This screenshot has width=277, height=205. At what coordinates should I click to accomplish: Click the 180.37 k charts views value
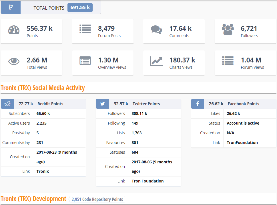pos(182,60)
